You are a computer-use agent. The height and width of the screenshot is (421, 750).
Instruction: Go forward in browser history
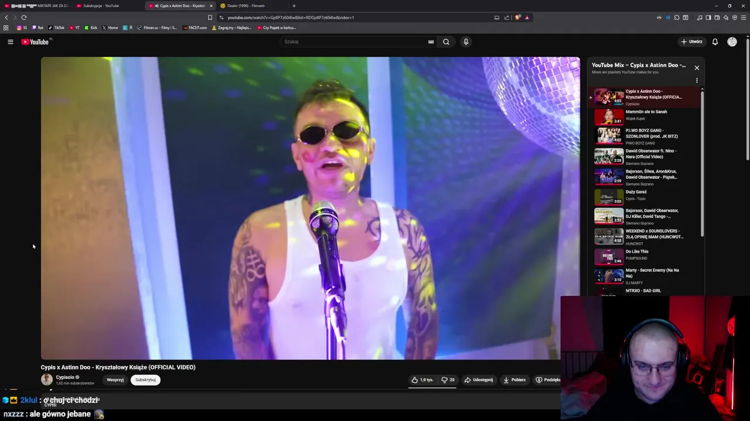(x=15, y=18)
